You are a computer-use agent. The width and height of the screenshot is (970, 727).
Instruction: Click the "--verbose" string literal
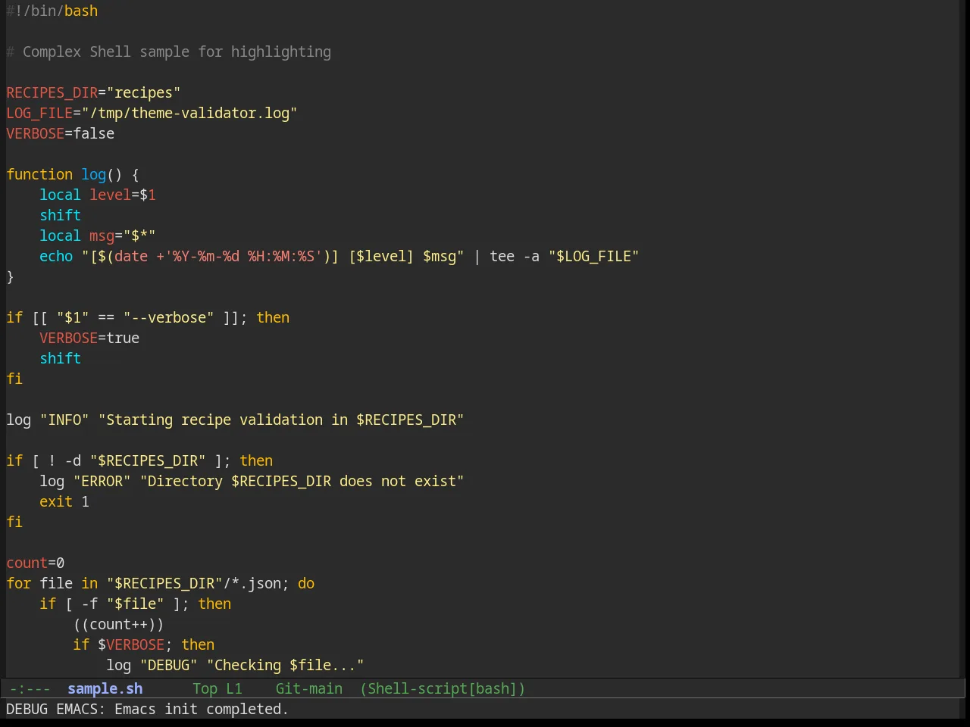[168, 317]
